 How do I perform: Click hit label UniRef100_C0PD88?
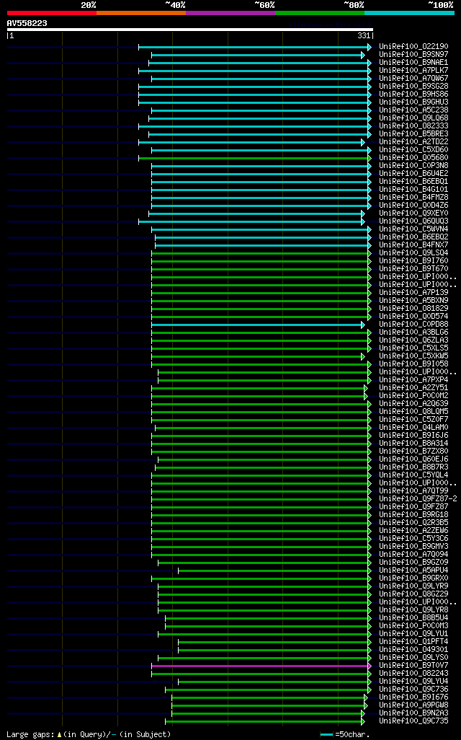click(413, 325)
